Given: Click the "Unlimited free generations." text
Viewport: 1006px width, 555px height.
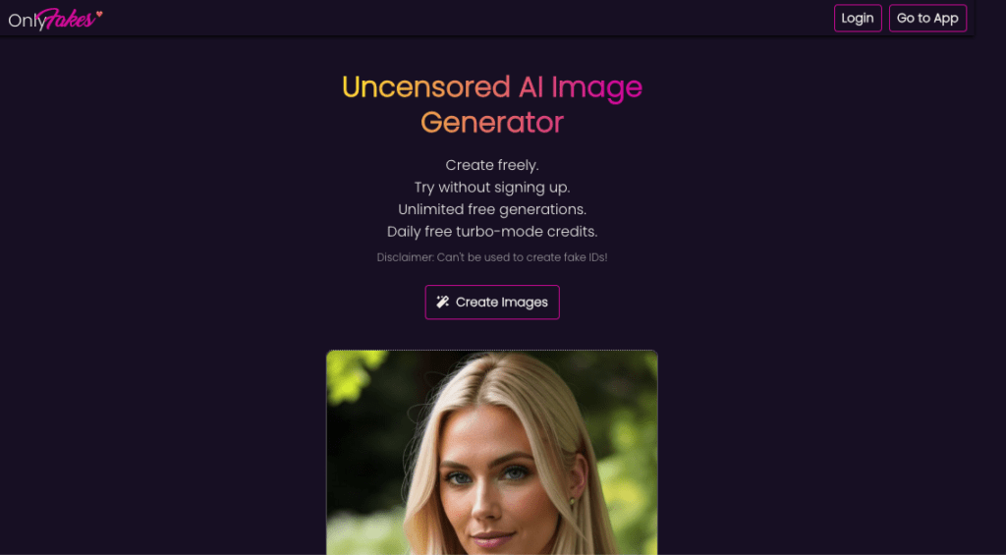Looking at the screenshot, I should click(x=492, y=209).
